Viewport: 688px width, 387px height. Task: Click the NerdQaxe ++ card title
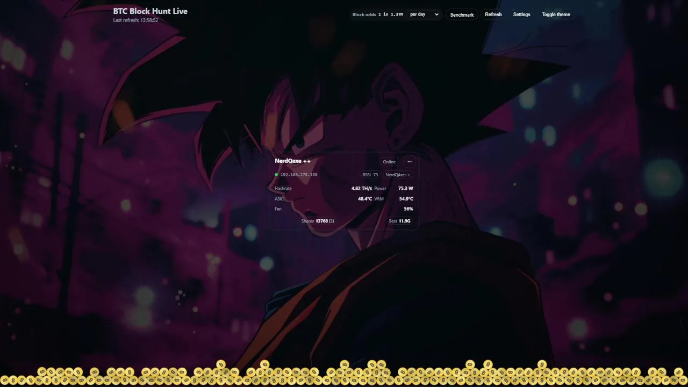(x=293, y=161)
